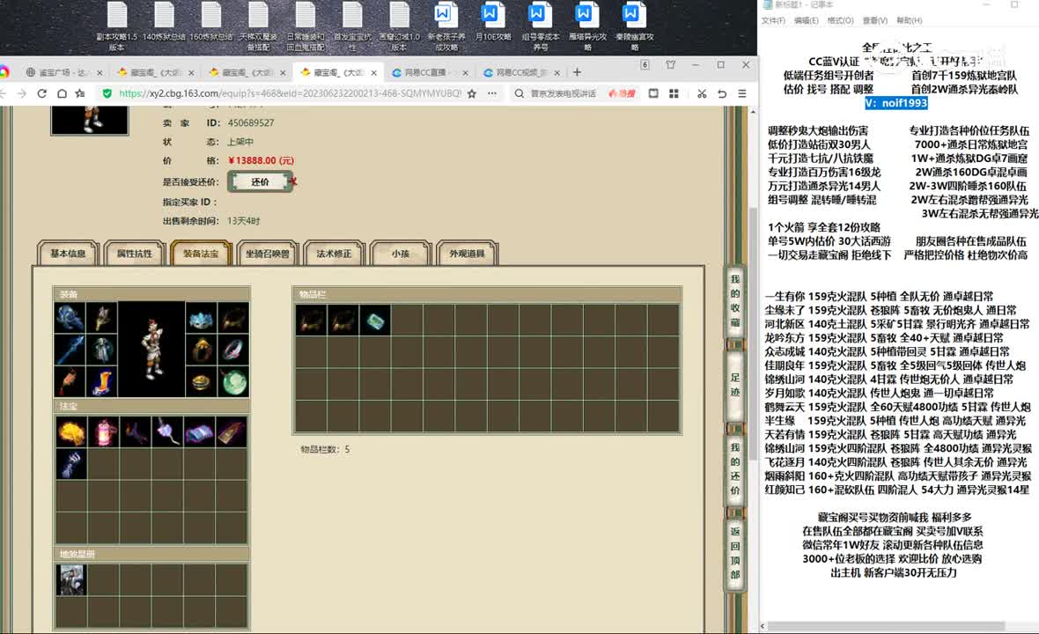Open the 160炼狱总结 desktop file

210,23
